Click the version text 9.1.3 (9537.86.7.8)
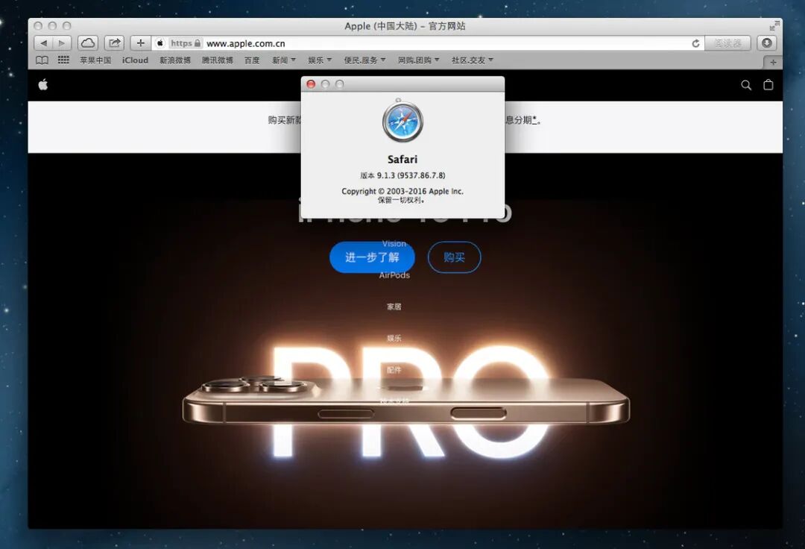This screenshot has width=805, height=549. pyautogui.click(x=402, y=175)
